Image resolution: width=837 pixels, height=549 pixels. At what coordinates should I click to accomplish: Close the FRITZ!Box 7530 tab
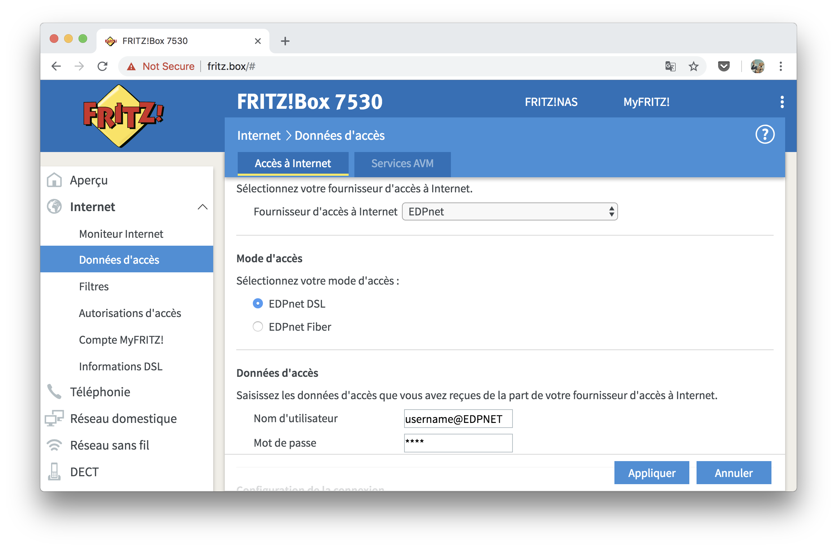(x=258, y=41)
